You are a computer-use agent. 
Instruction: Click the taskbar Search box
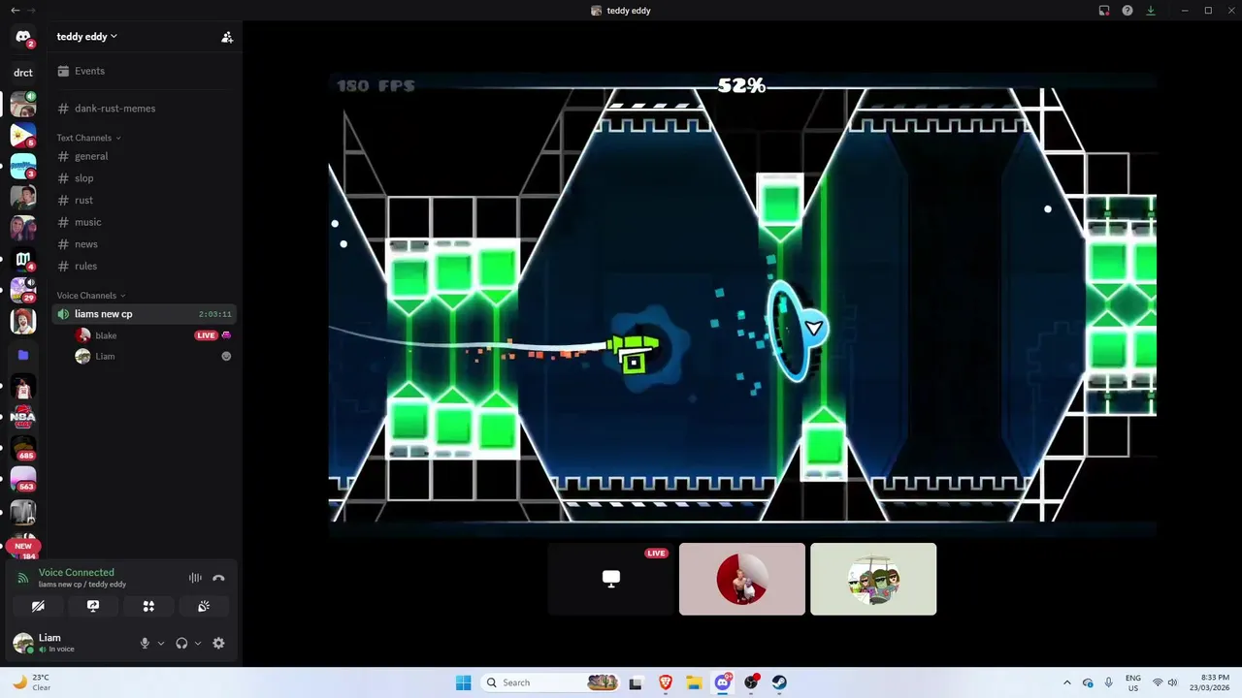551,682
